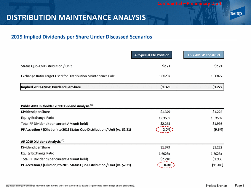Click the "Page 3" page number

(x=240, y=185)
